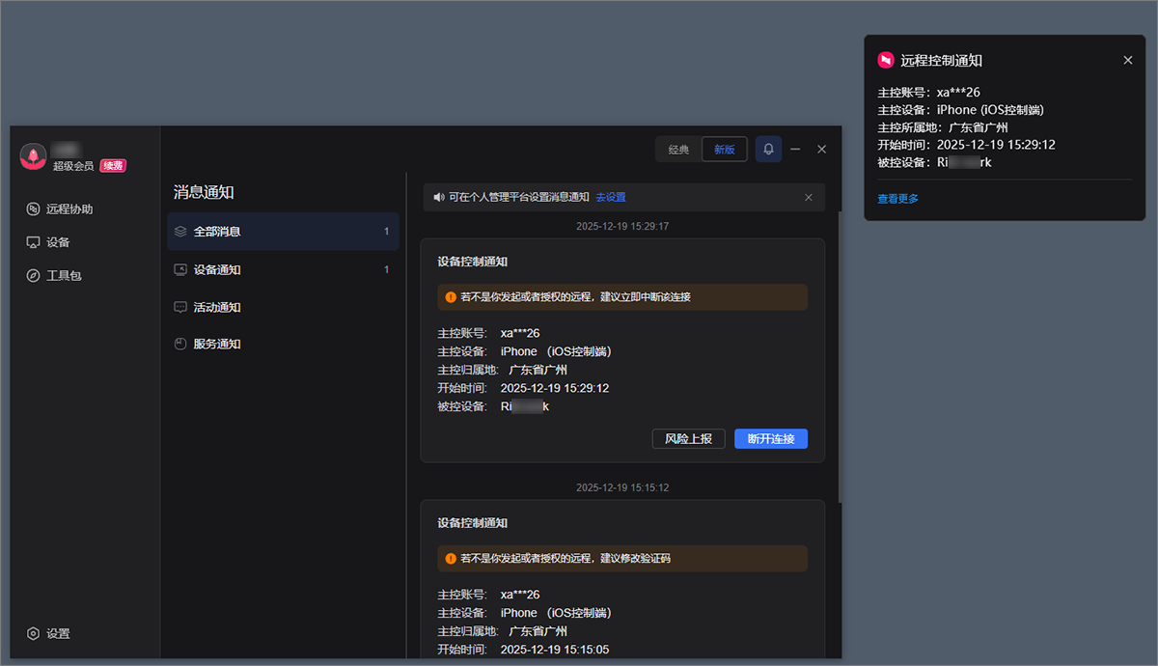Click the 断开连接 disconnect button
Screen dimensions: 1158x666
pyautogui.click(x=770, y=438)
